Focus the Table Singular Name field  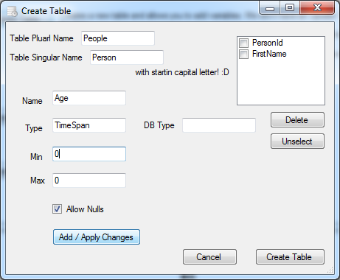point(127,57)
